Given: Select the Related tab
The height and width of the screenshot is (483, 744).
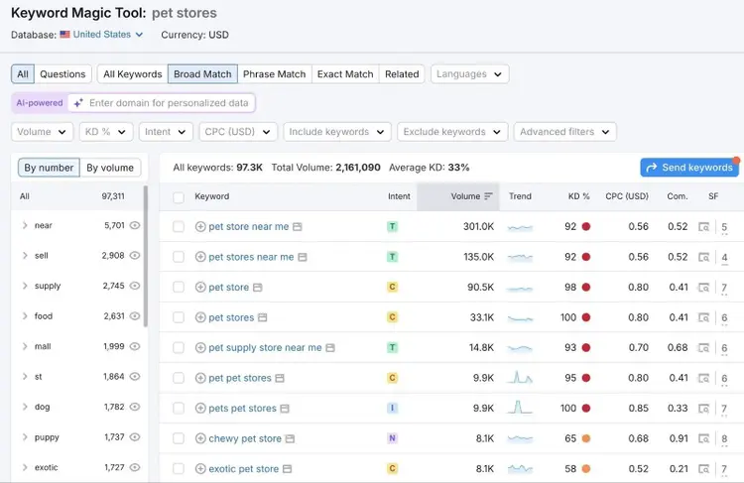Looking at the screenshot, I should point(402,74).
